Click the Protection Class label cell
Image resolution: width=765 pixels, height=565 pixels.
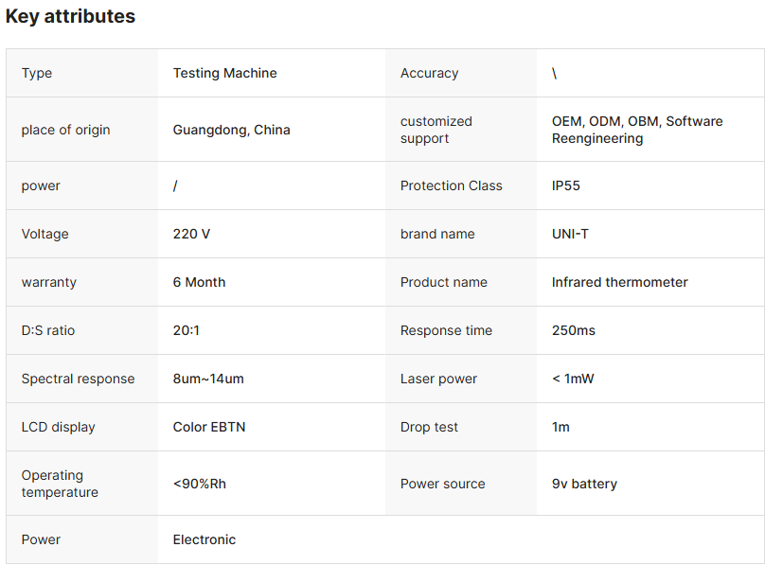451,185
